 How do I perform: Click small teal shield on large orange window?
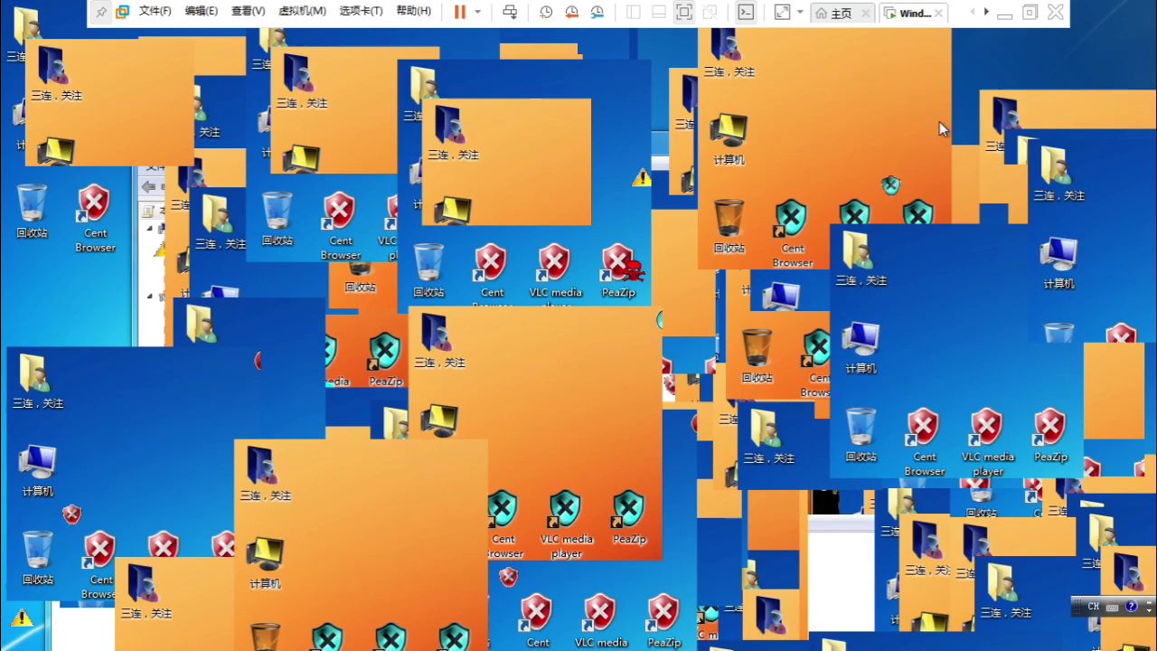[890, 185]
